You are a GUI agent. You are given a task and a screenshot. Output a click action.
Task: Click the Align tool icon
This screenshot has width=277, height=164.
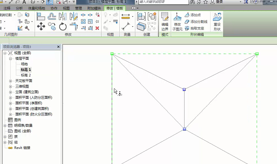point(41,16)
